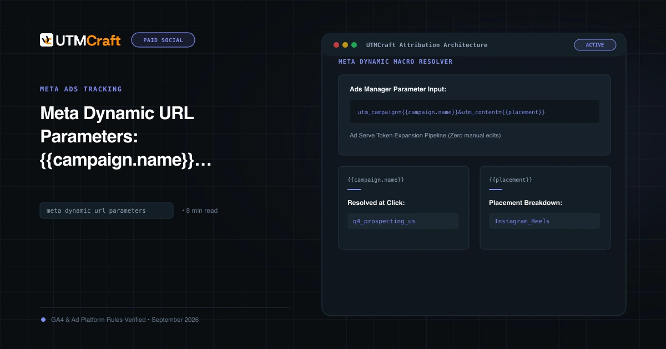Click the red window close dot
The image size is (666, 349).
[x=336, y=45]
